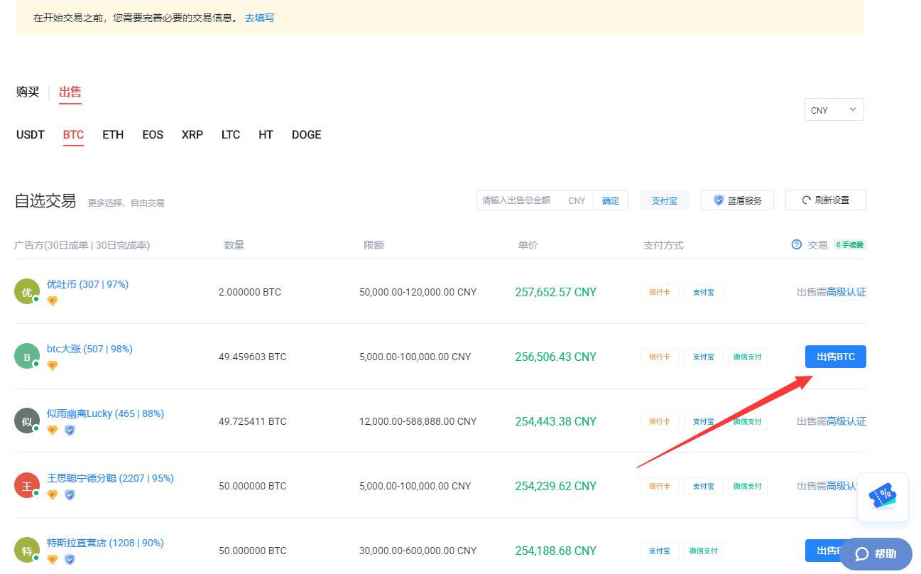Select the 银行卡 tag on 优吐币 row

point(659,291)
